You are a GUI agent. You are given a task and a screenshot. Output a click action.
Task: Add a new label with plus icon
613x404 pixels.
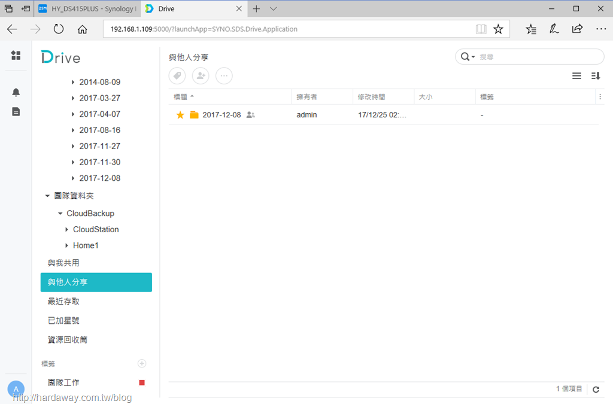point(142,363)
